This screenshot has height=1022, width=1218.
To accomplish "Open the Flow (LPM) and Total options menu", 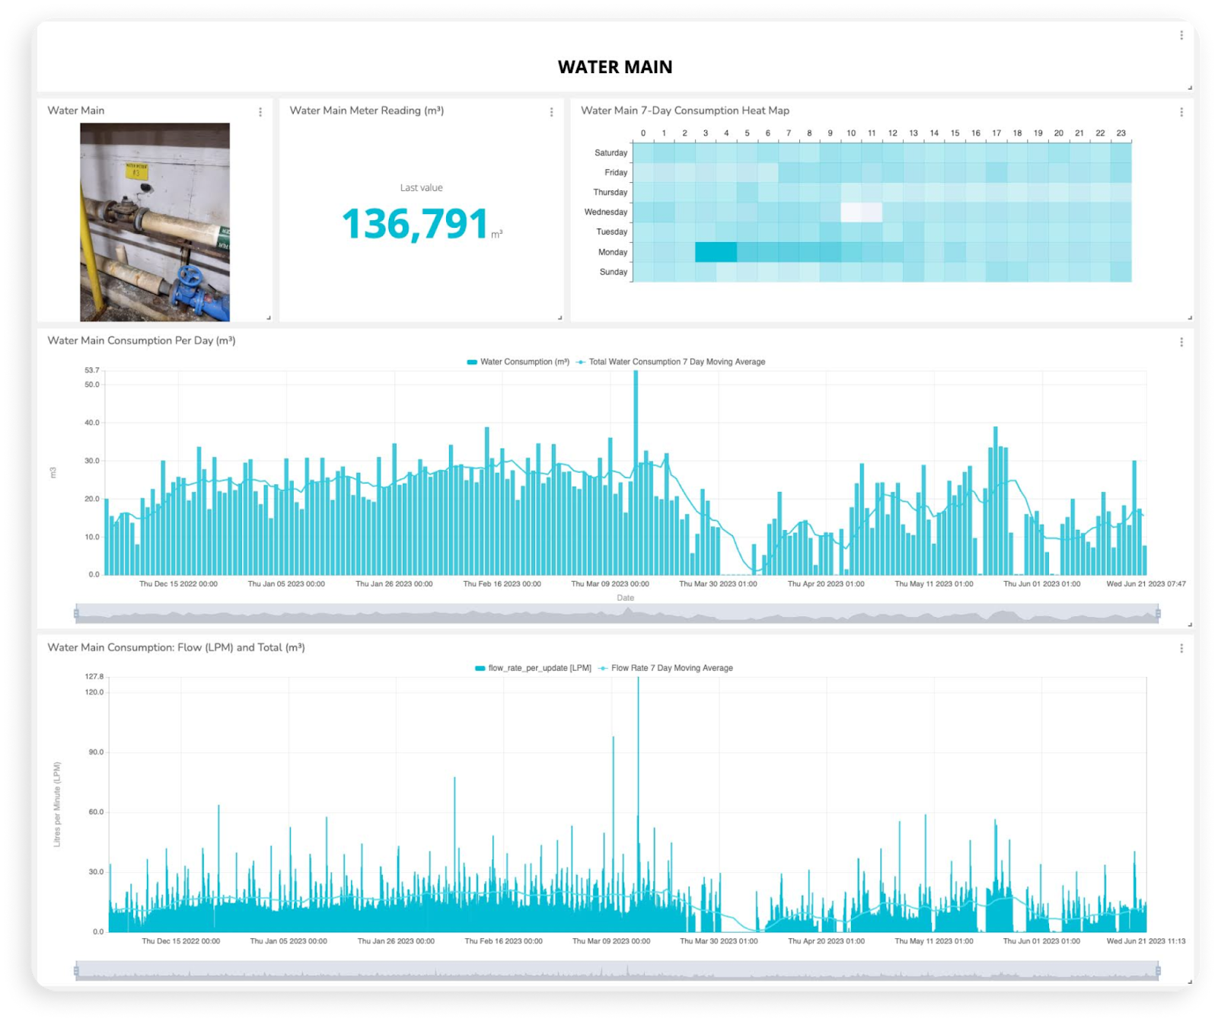I will point(1181,648).
